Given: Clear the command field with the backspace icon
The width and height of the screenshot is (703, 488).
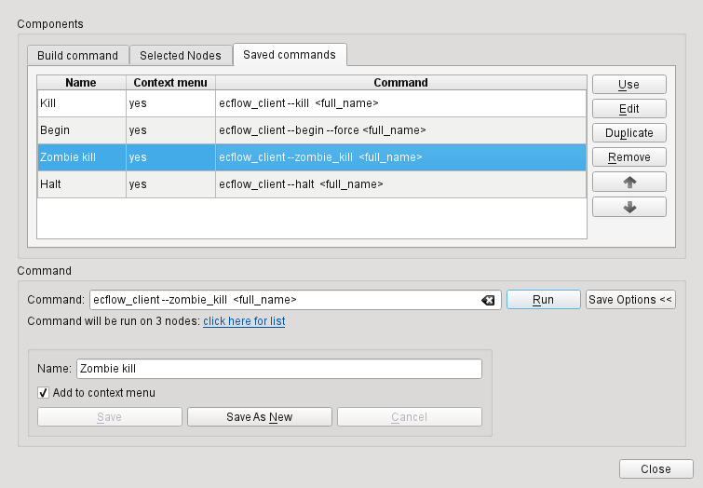Looking at the screenshot, I should click(x=488, y=300).
